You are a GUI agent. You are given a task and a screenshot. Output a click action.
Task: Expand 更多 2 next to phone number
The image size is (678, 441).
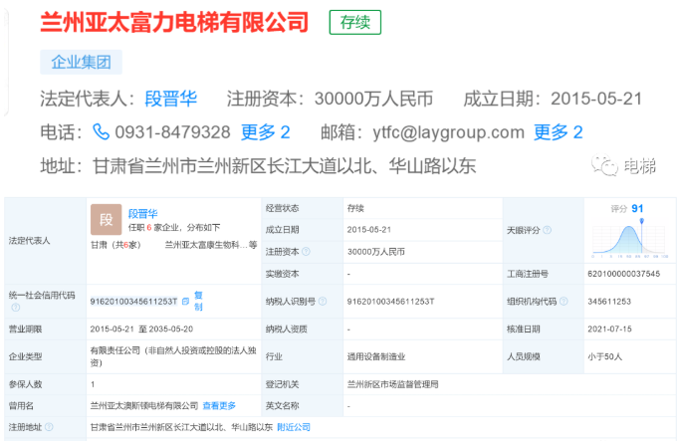pos(265,131)
